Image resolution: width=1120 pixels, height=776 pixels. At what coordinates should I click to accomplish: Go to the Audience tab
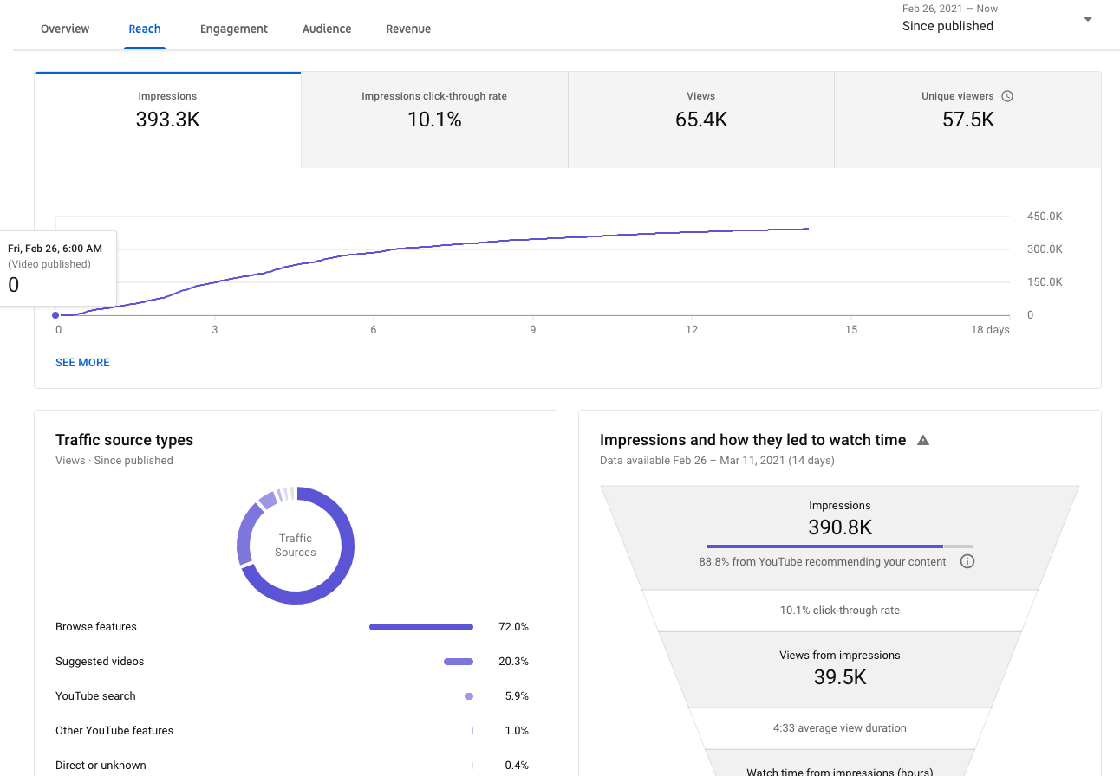(327, 29)
